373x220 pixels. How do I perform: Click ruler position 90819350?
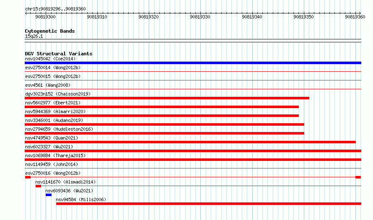pyautogui.click(x=303, y=17)
